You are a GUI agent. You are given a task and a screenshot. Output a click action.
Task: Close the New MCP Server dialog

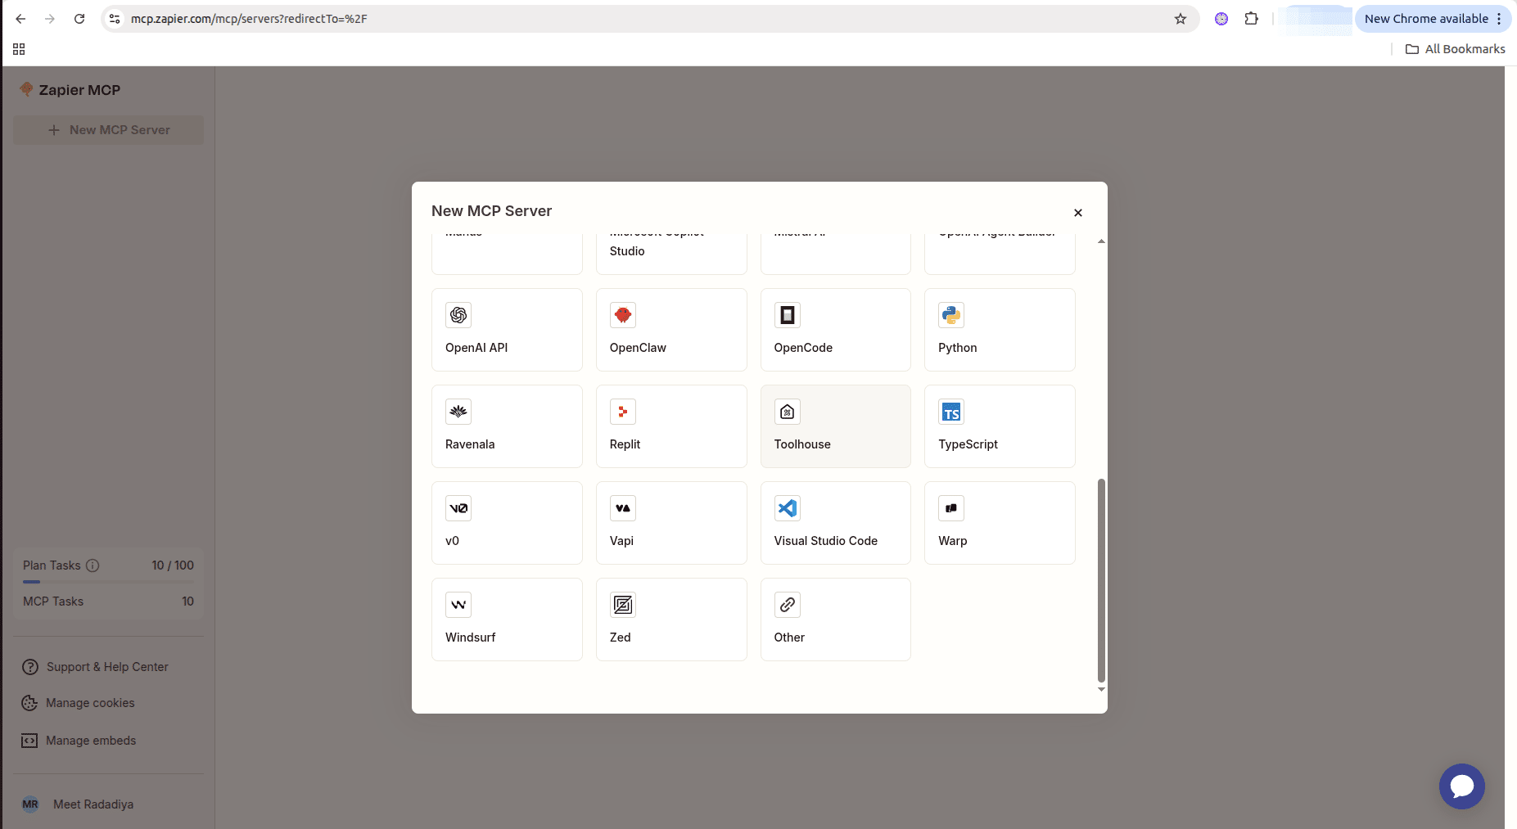point(1078,213)
